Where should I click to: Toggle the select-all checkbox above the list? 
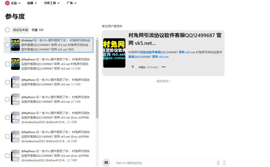[x=7, y=30]
